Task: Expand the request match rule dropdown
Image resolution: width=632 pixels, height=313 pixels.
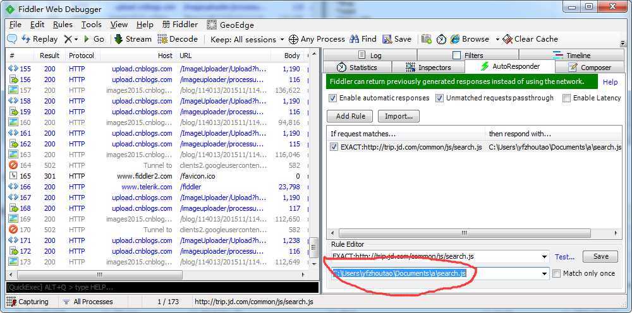Action: point(545,257)
